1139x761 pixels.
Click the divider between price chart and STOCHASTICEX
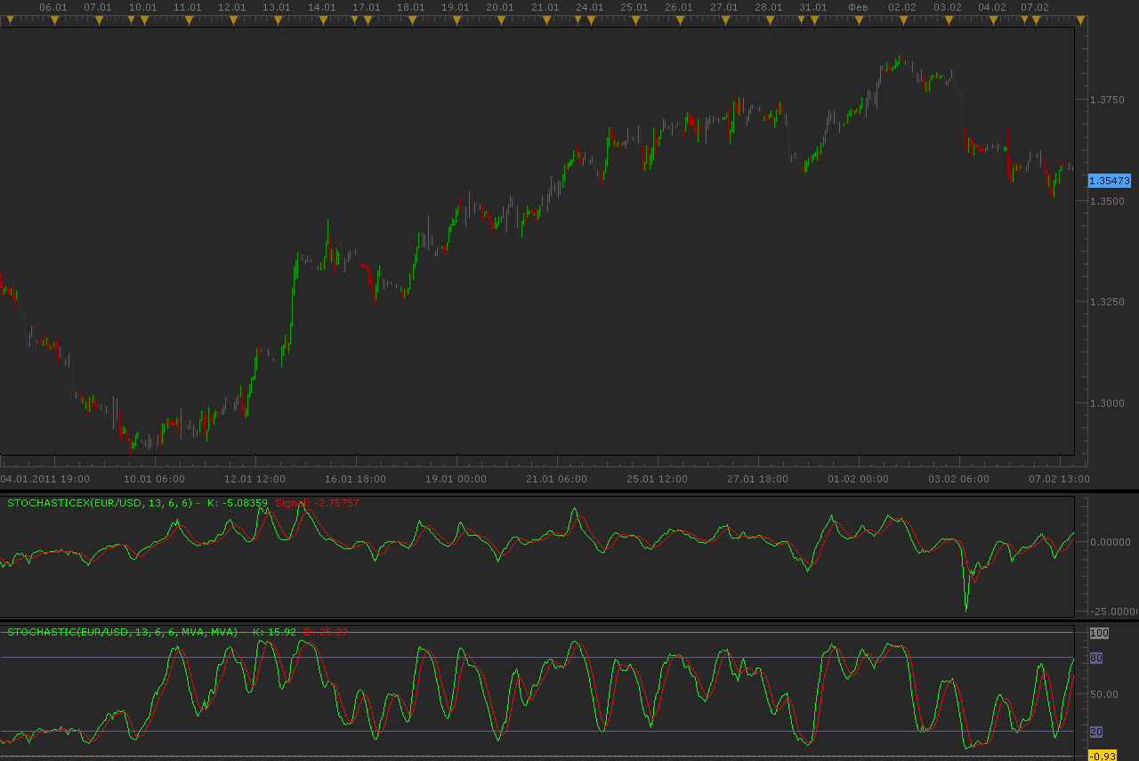click(x=569, y=490)
